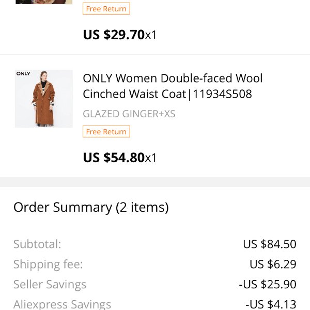Click the US $6.29 shipping amount
310x310 pixels.
coord(273,264)
